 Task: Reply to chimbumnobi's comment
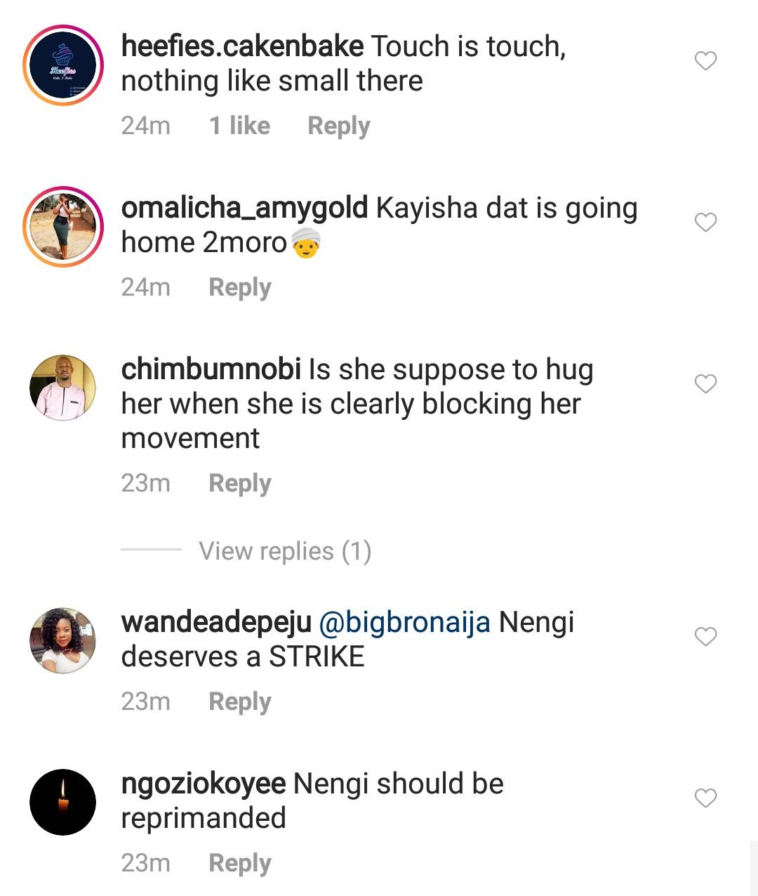pyautogui.click(x=240, y=484)
